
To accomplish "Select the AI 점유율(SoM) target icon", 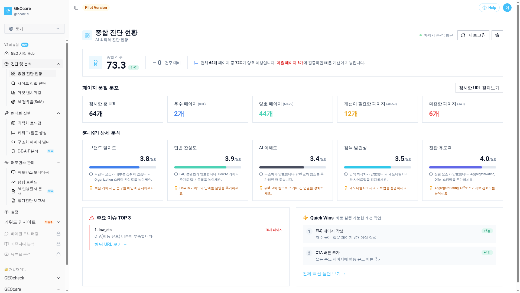I will click(x=13, y=102).
